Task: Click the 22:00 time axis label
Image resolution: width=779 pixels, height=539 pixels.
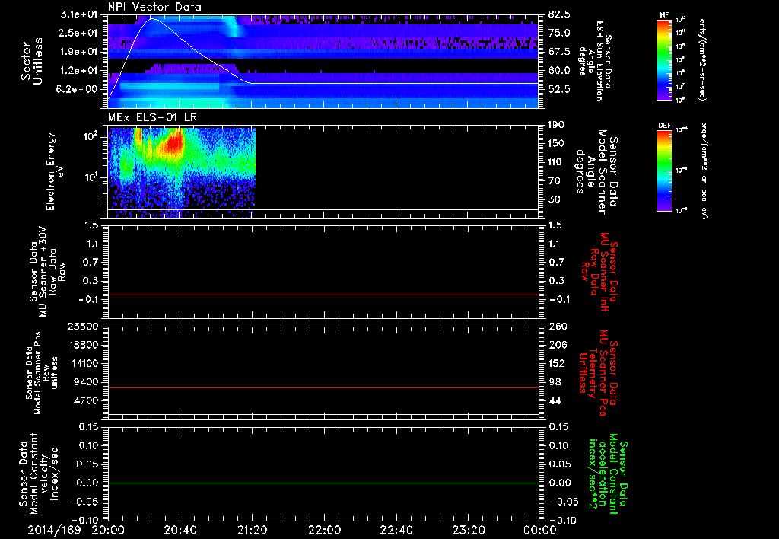Action: coord(324,530)
